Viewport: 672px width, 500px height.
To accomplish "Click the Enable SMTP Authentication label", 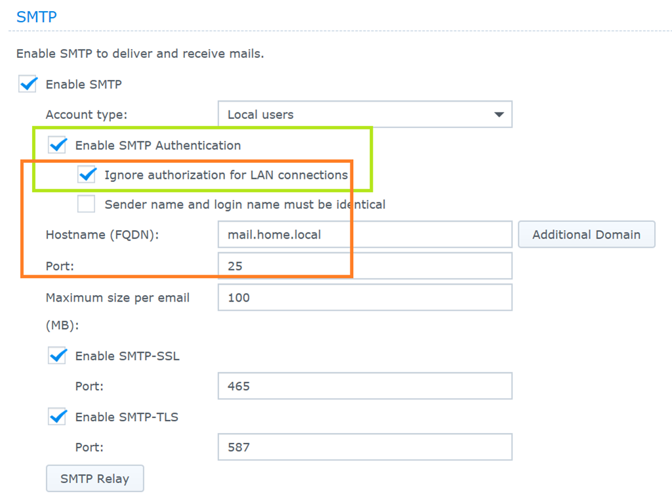I will click(x=157, y=145).
